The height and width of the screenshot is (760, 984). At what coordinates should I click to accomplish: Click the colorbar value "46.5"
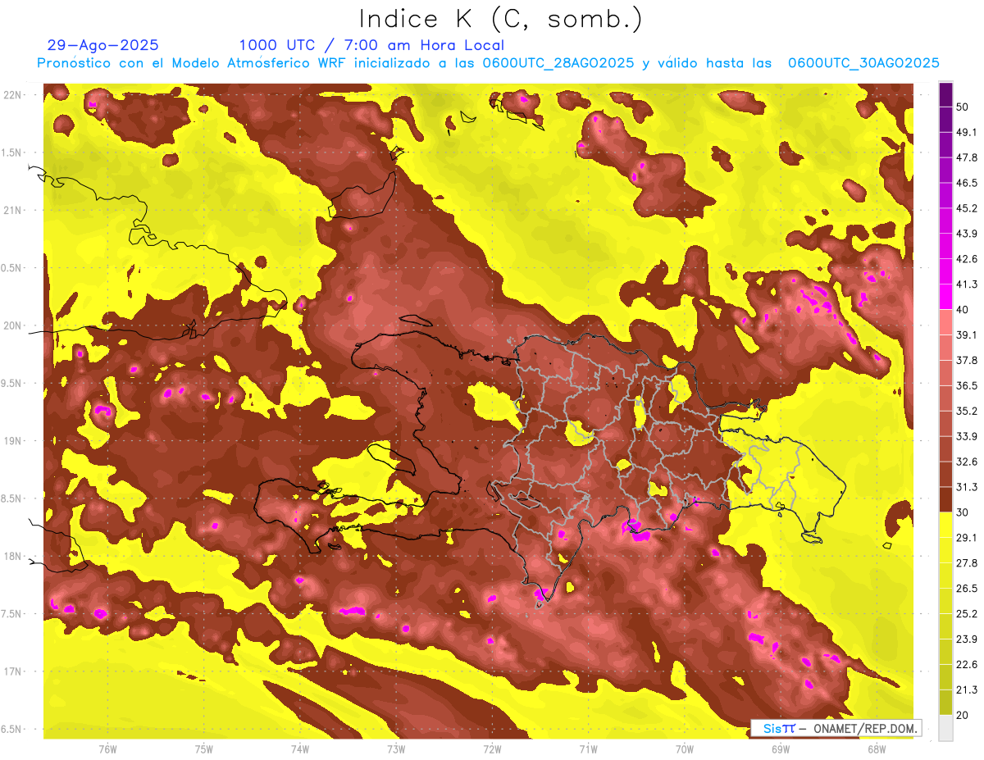(967, 183)
